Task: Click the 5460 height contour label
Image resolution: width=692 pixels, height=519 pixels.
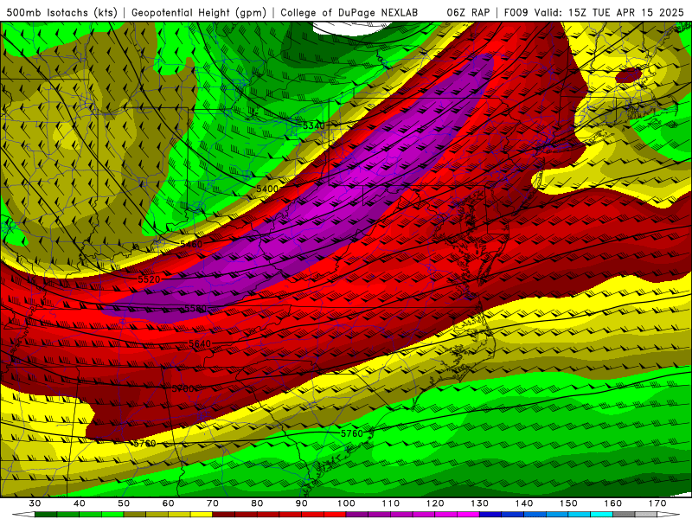Action: pyautogui.click(x=191, y=244)
